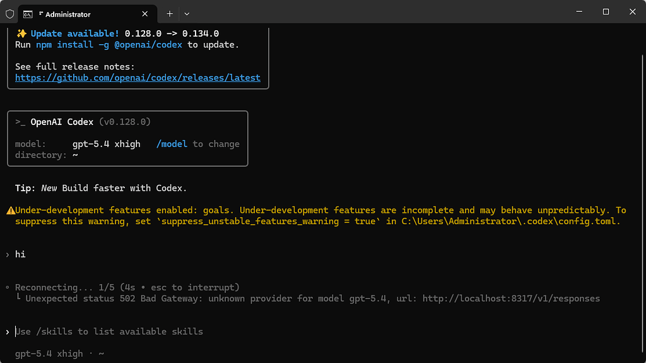
Task: Click the 'Reconnecting... 1/5' status line
Action: pos(127,287)
